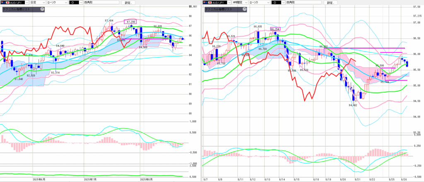Click the 96.526 price label
This screenshot has height=182, width=424.
[231, 36]
